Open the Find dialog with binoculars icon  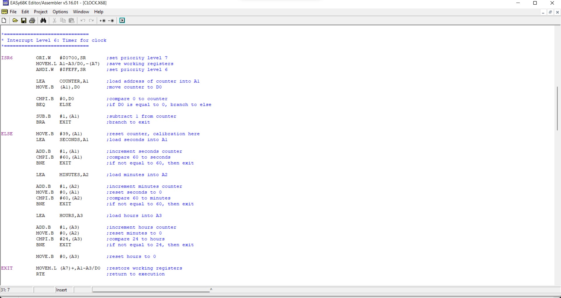43,20
